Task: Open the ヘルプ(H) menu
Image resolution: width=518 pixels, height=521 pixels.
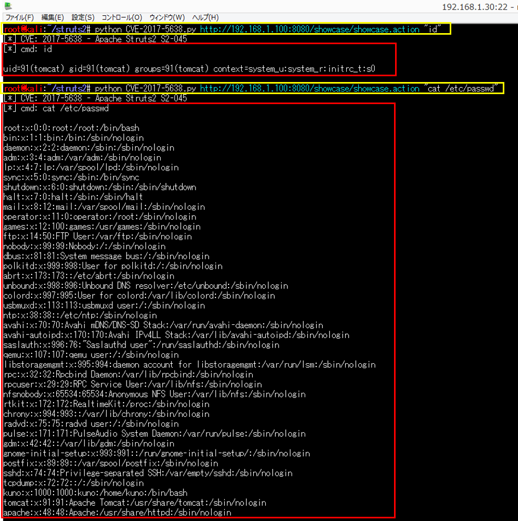Action: 205,17
